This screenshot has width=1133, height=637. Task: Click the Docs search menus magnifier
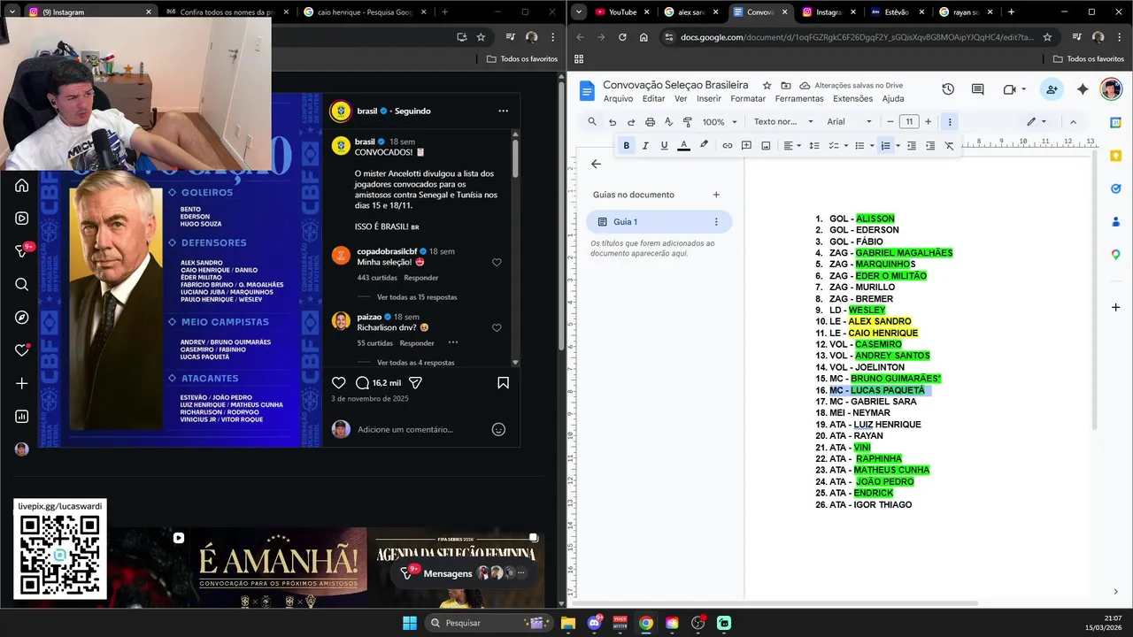tap(592, 121)
